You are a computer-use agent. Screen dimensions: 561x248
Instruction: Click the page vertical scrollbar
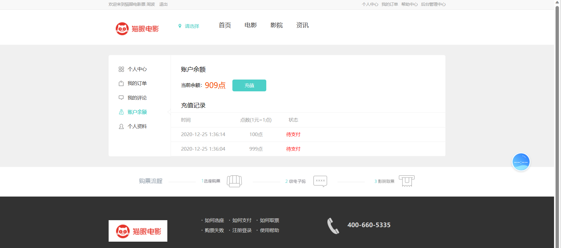coord(557,121)
